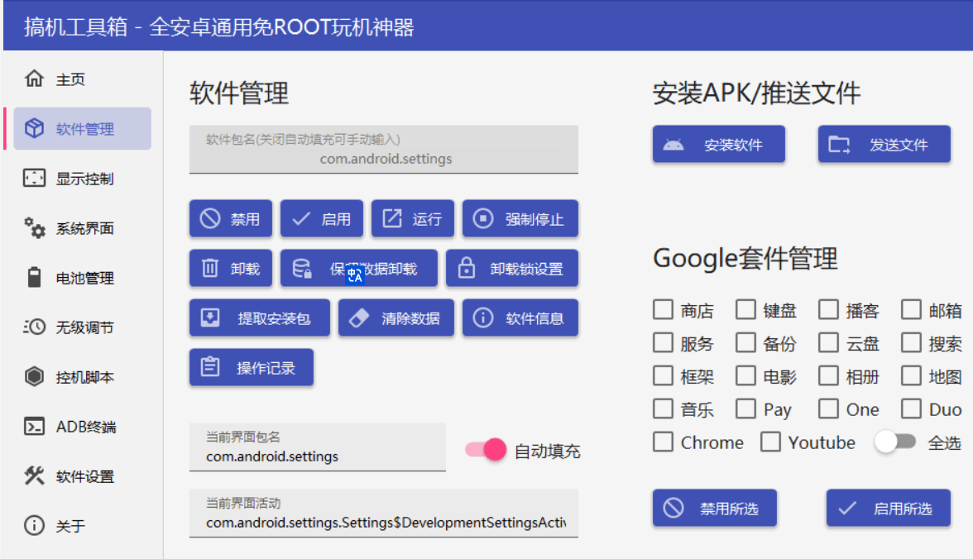Click the 运行 (run) launch icon button
This screenshot has height=559, width=973.
pyautogui.click(x=391, y=219)
